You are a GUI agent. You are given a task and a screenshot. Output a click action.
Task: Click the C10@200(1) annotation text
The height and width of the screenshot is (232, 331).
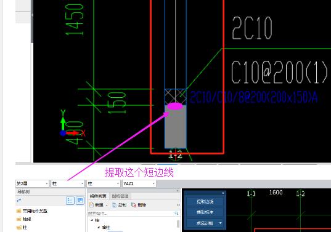[x=280, y=72]
